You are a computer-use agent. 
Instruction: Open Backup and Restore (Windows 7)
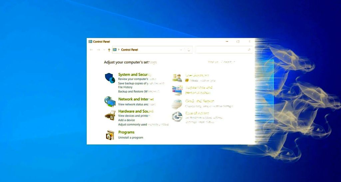point(139,91)
